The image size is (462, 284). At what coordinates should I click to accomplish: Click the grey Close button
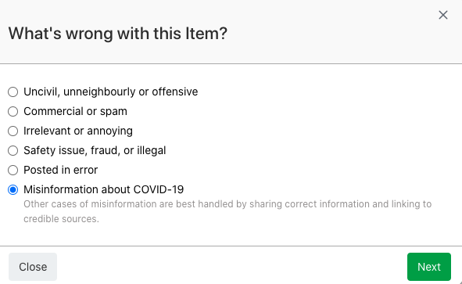[x=33, y=267]
